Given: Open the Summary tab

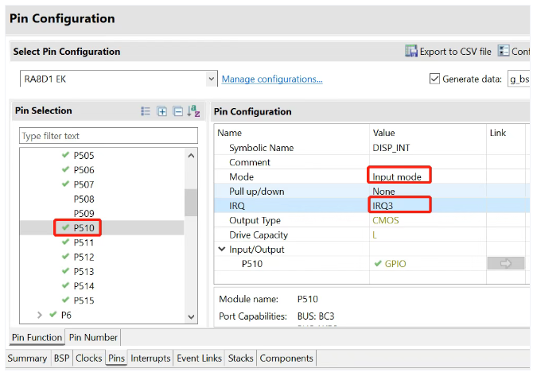Looking at the screenshot, I should pos(27,358).
